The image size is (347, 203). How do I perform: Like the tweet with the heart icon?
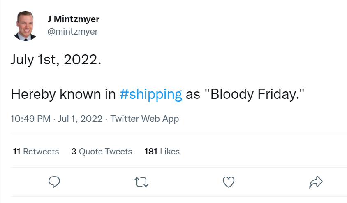coord(228,182)
